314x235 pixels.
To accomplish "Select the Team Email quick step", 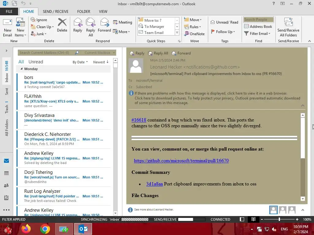I will pos(156,32).
